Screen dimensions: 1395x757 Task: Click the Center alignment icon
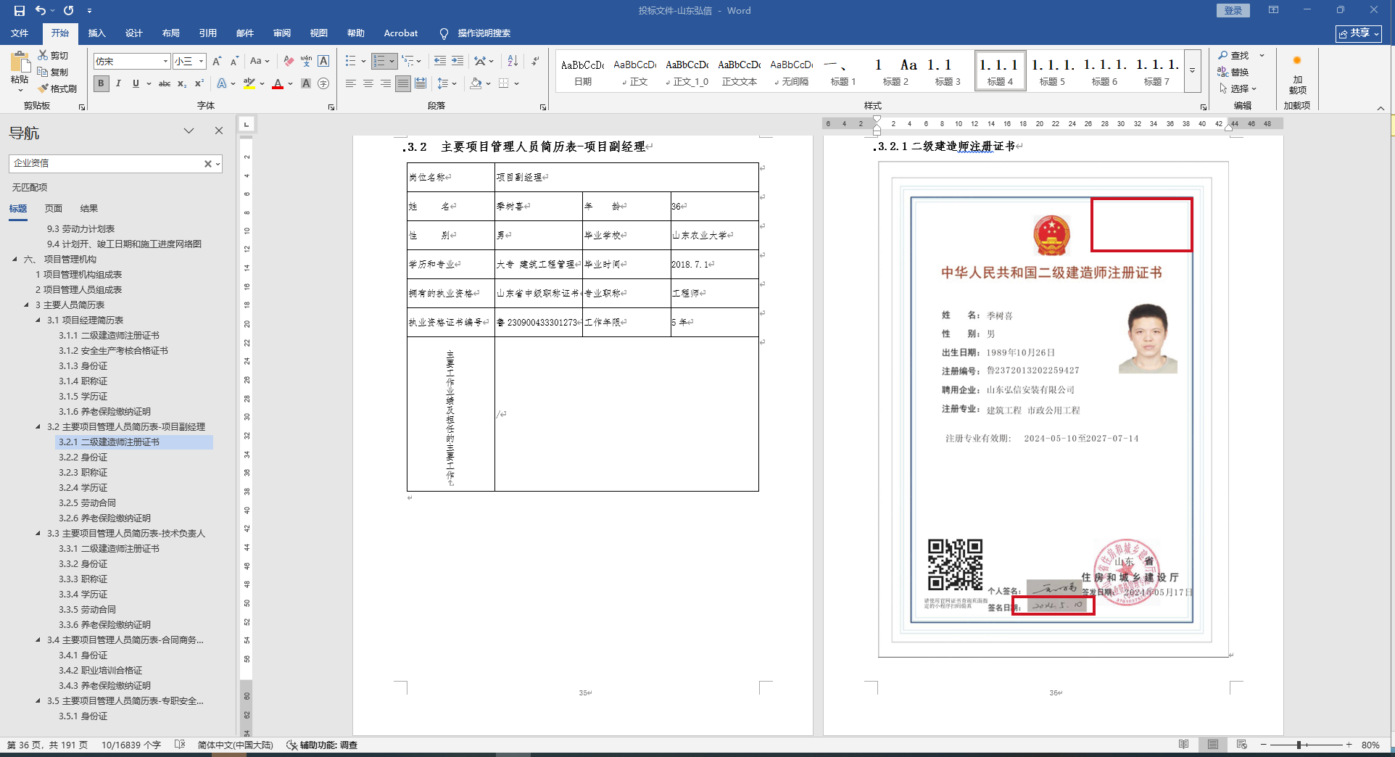click(x=368, y=83)
